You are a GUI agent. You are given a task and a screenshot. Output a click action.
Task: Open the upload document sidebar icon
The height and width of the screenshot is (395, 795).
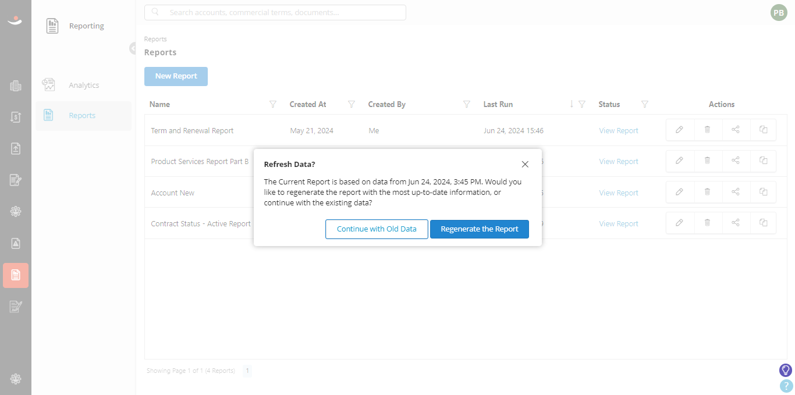[16, 148]
